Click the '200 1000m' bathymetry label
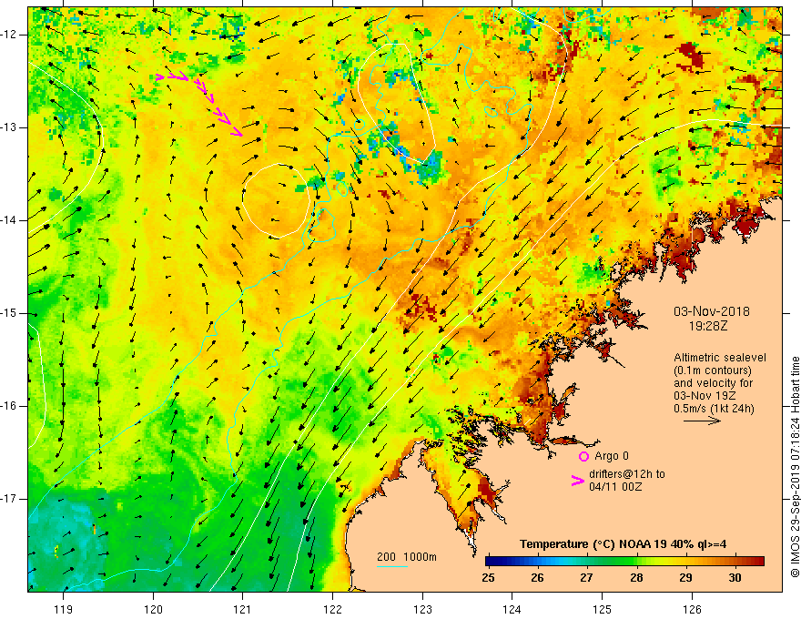 (407, 557)
